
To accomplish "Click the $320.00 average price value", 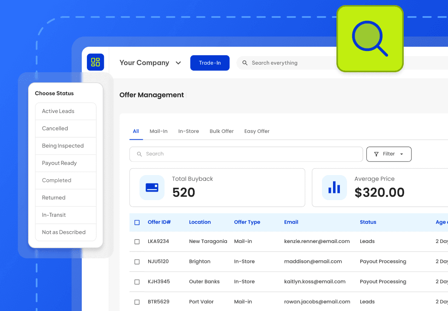I will point(379,192).
